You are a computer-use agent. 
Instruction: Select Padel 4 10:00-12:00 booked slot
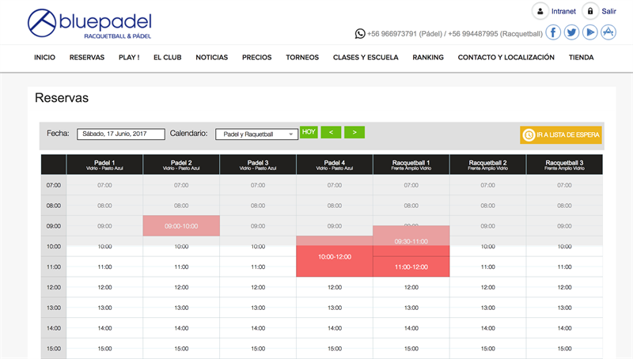tap(334, 258)
